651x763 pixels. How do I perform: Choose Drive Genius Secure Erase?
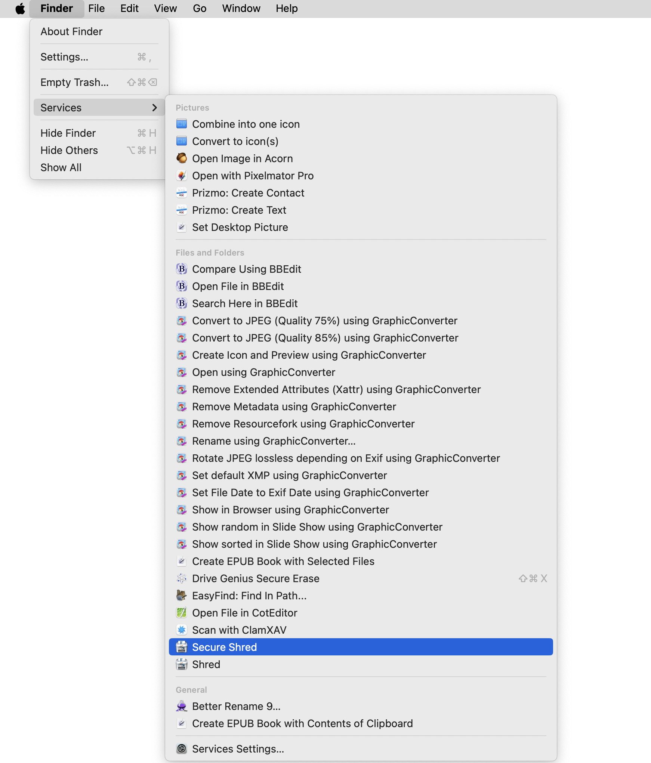click(x=361, y=578)
